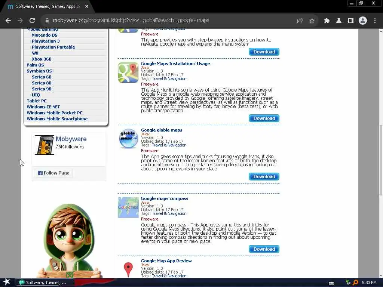Open Windows CE.NET category
383x287 pixels.
coord(43,107)
